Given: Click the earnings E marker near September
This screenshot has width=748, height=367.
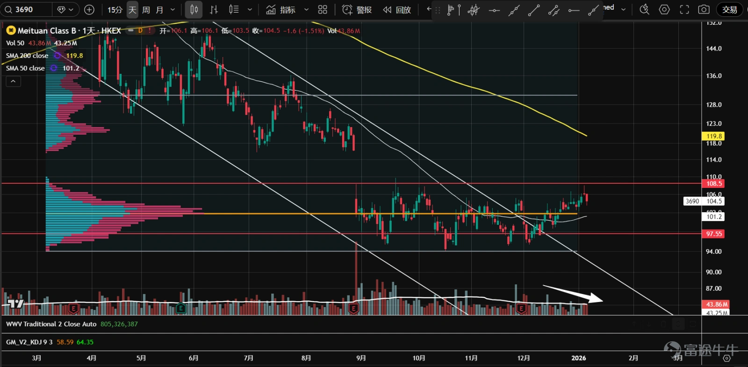Looking at the screenshot, I should coord(353,309).
